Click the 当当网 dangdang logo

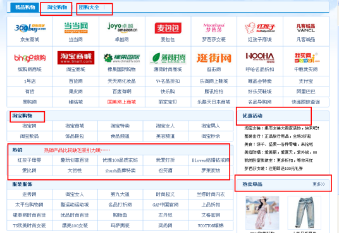click(76, 28)
